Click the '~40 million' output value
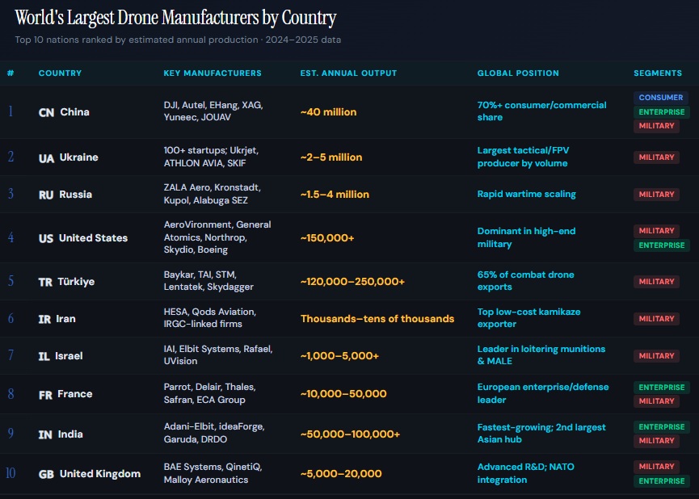The height and width of the screenshot is (499, 699). pyautogui.click(x=328, y=112)
